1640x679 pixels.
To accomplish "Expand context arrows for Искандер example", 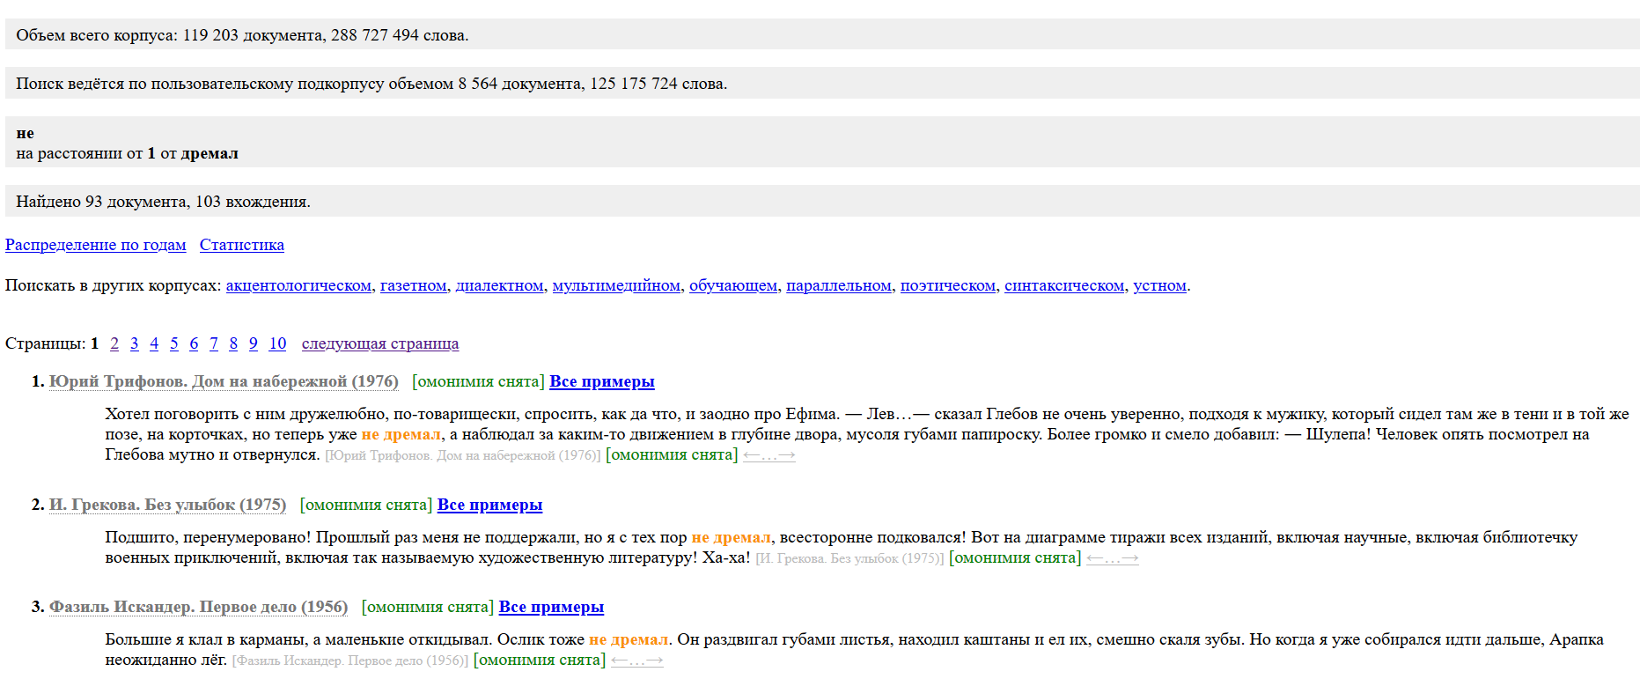I will [x=636, y=661].
